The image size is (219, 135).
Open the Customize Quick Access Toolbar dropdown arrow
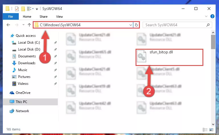37,9
